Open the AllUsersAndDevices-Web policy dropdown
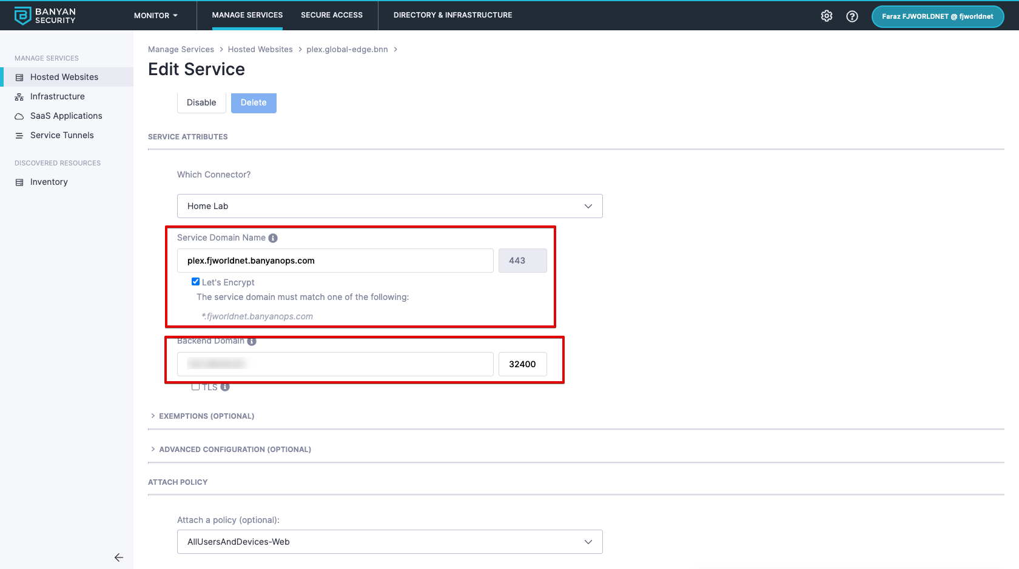The width and height of the screenshot is (1019, 569). pos(389,542)
